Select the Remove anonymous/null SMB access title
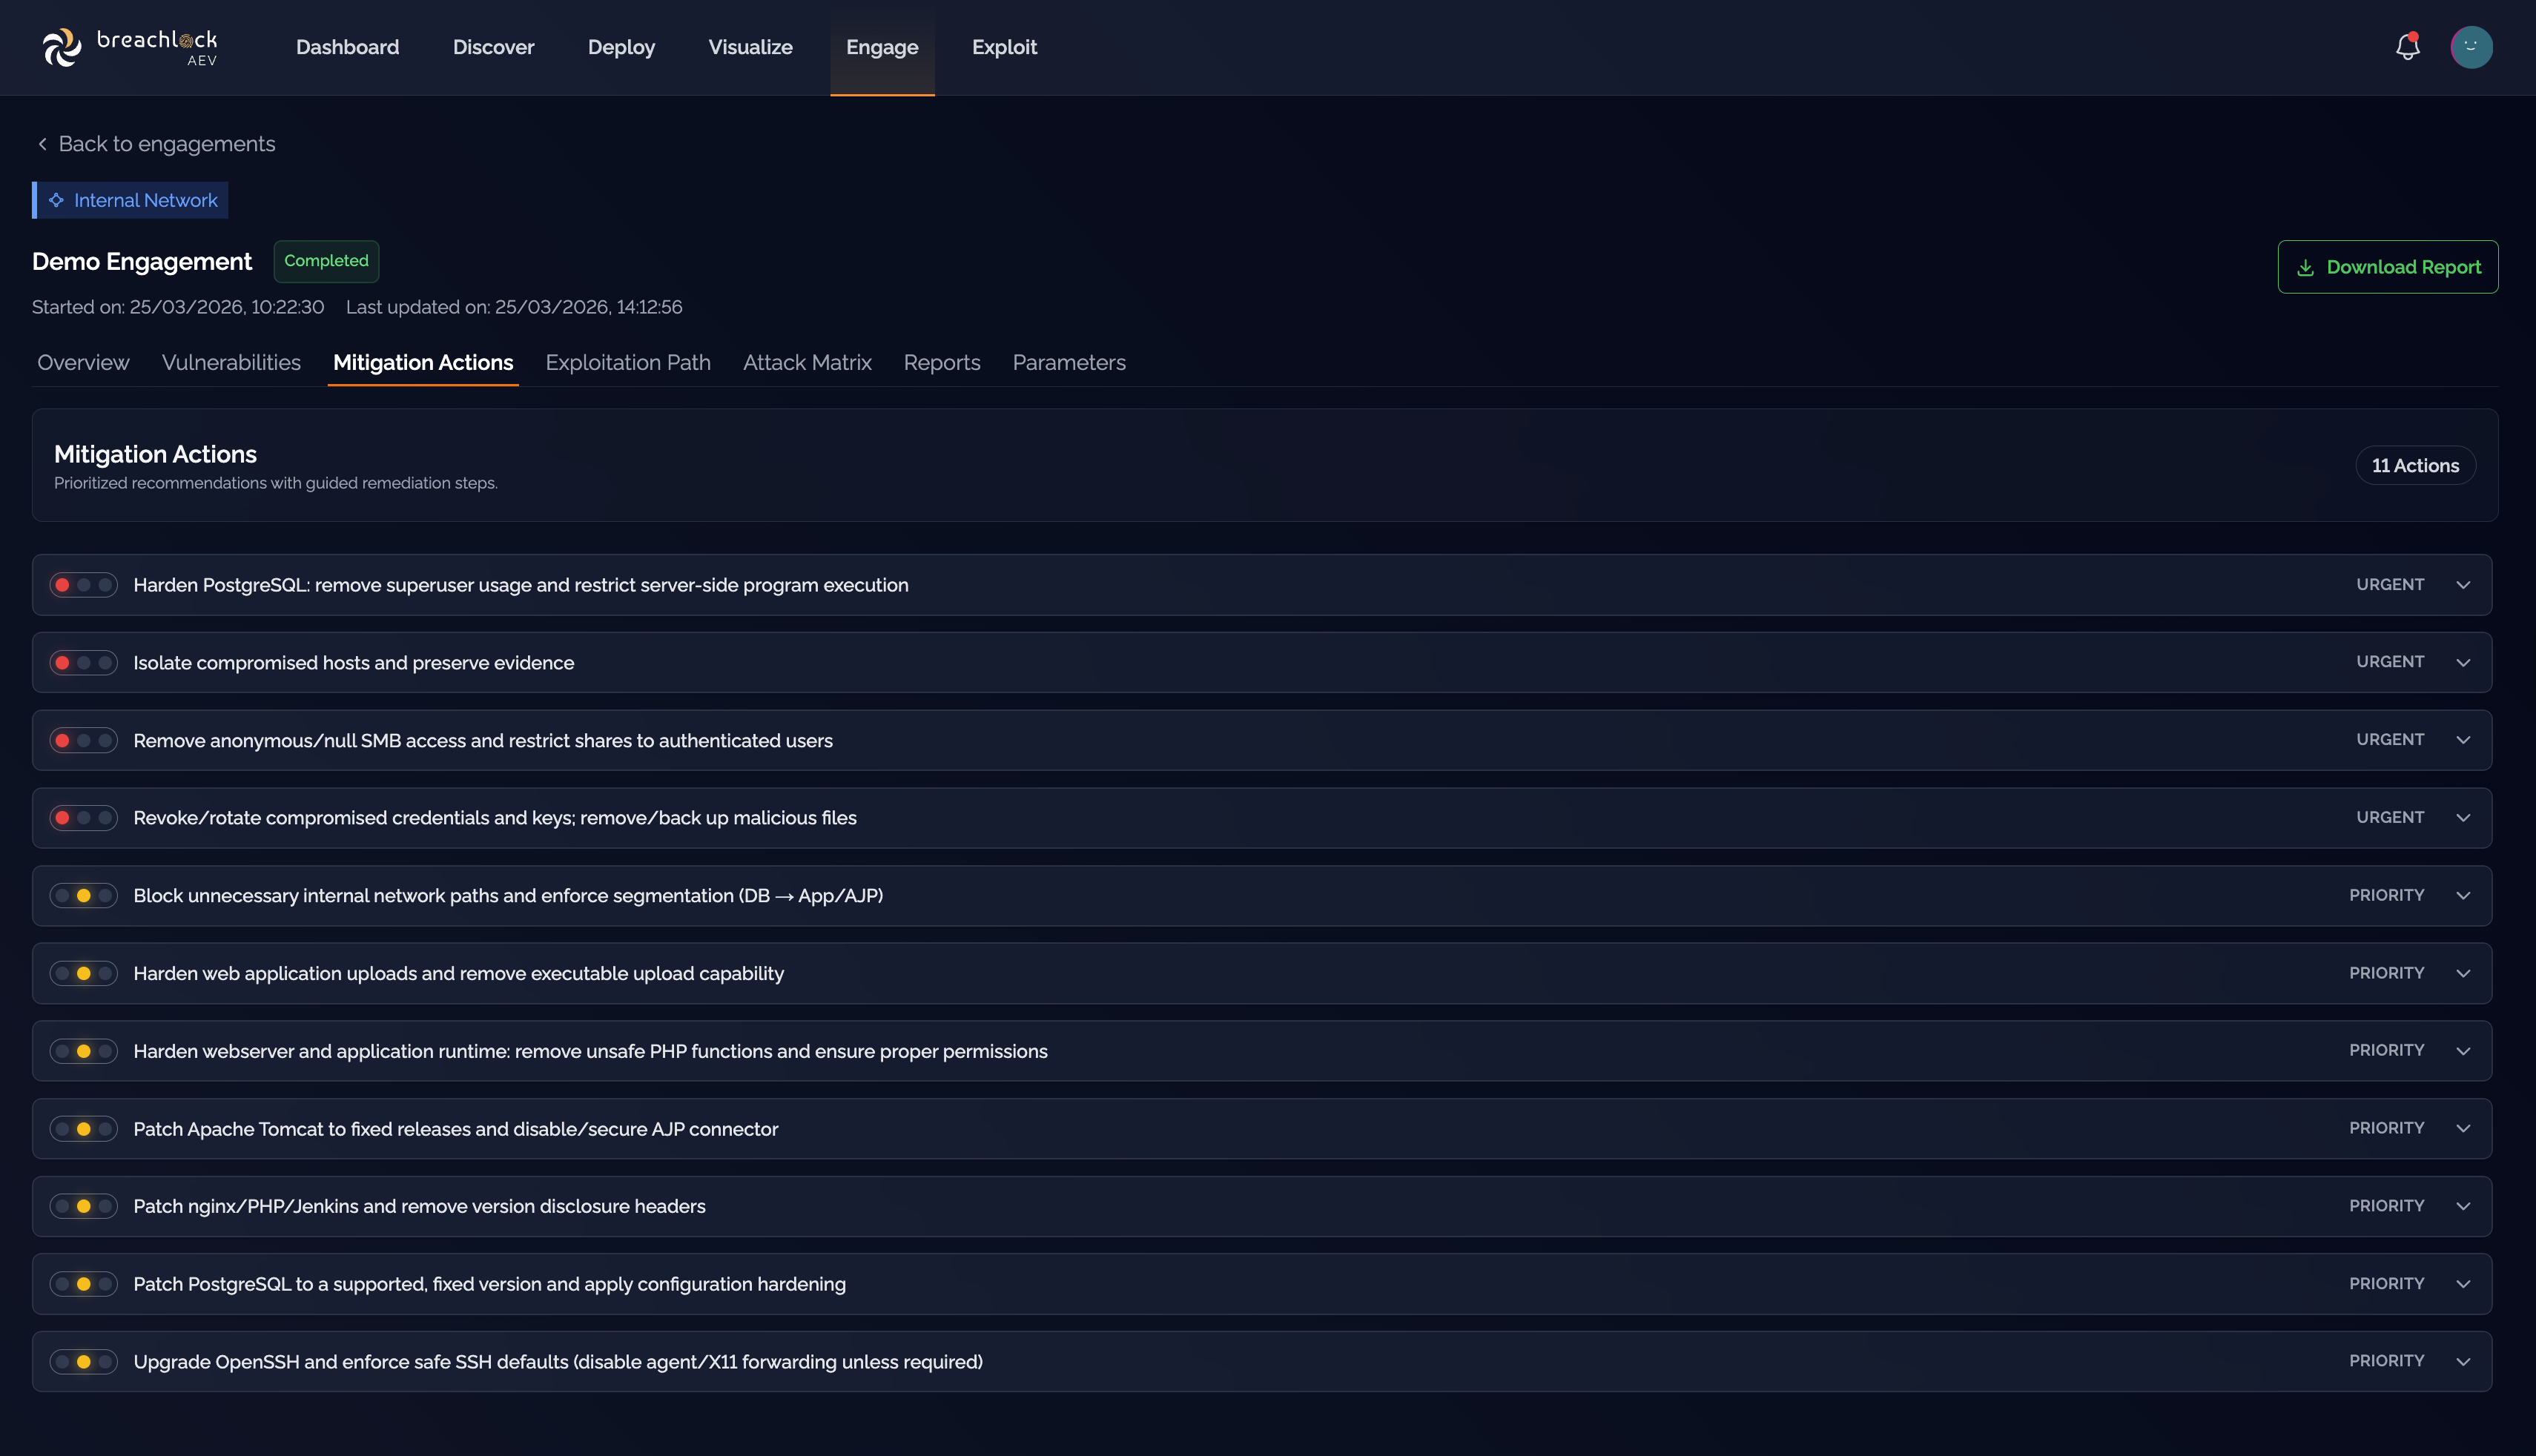The height and width of the screenshot is (1456, 2536). (483, 741)
